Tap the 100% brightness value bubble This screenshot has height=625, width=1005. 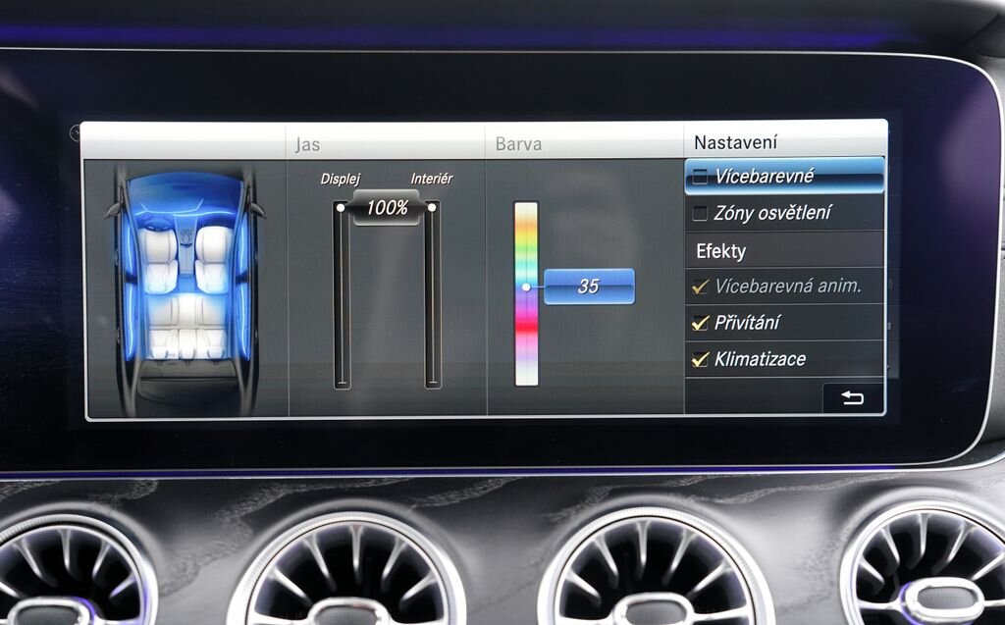tap(387, 208)
